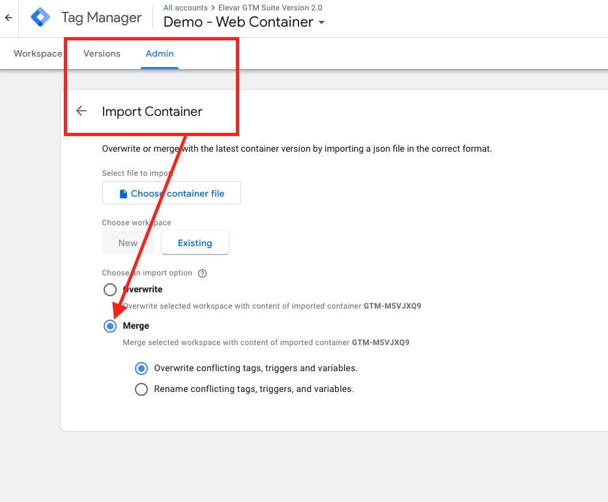This screenshot has width=608, height=502.
Task: Click the 'Overwrite or merge with the latest' description
Action: coord(297,148)
